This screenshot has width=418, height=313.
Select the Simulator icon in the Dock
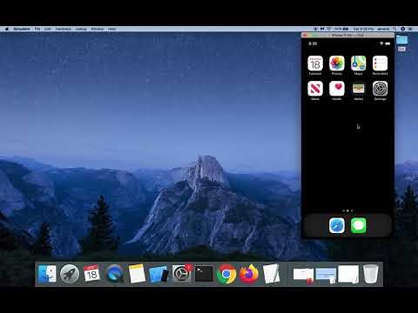158,274
